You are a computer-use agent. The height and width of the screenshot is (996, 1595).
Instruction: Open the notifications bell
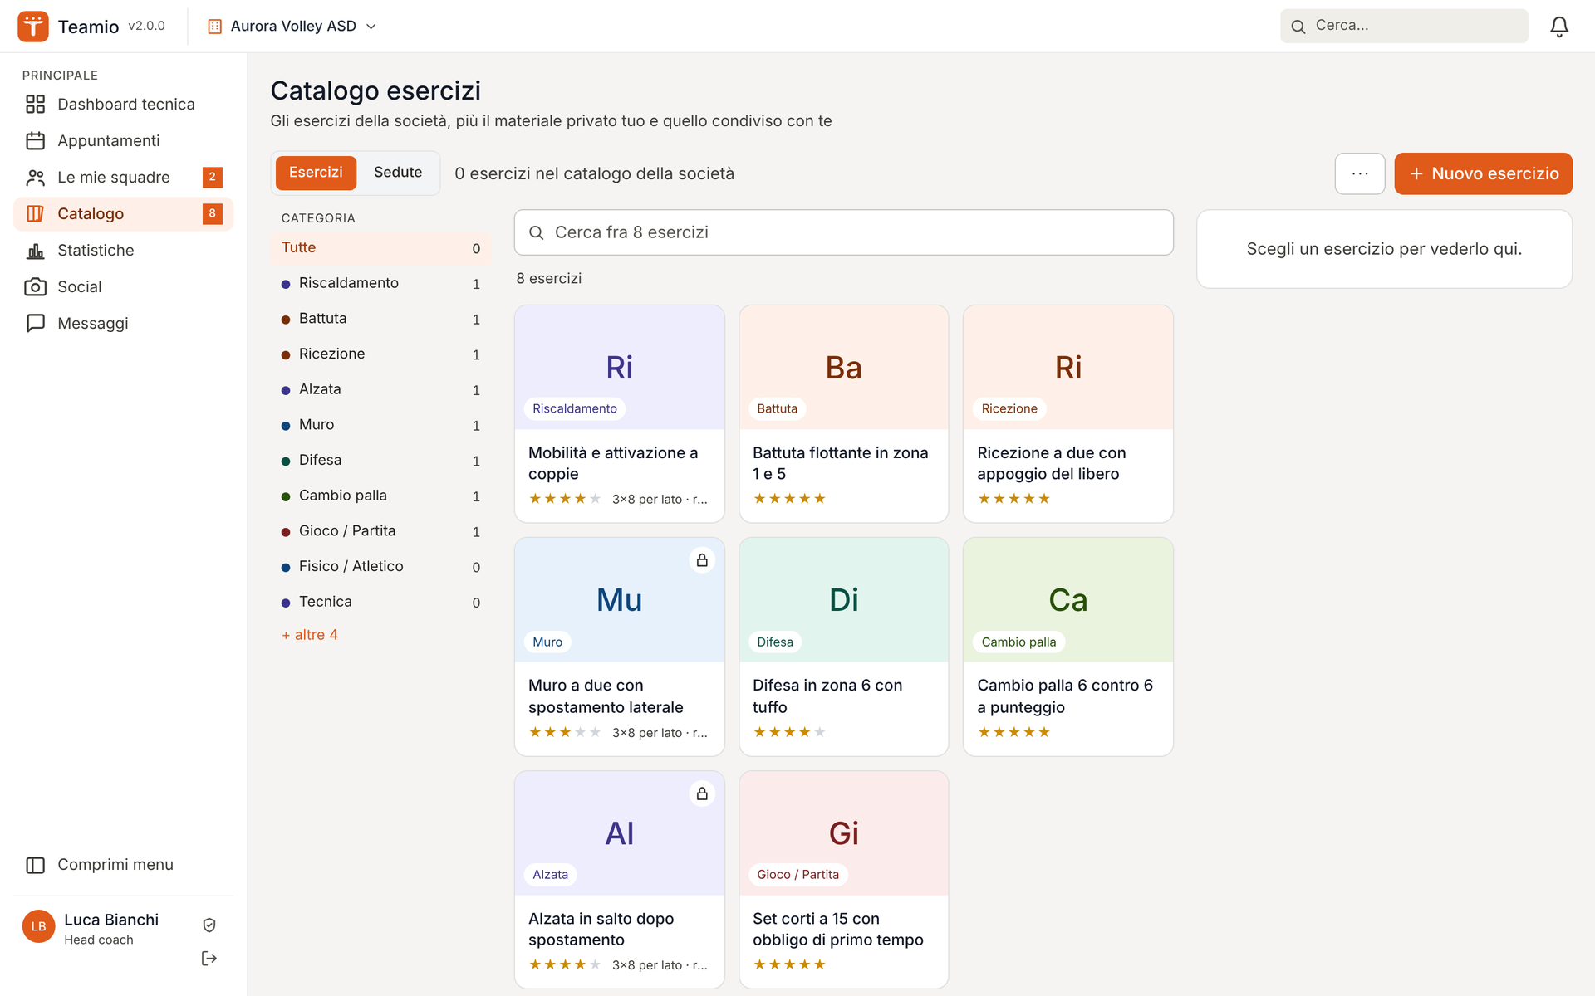pos(1559,27)
